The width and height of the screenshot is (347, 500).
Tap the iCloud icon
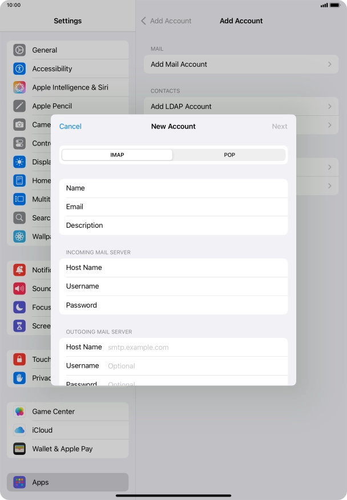click(x=20, y=430)
